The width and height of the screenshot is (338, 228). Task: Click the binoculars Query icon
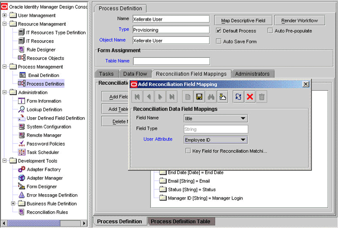[211, 97]
